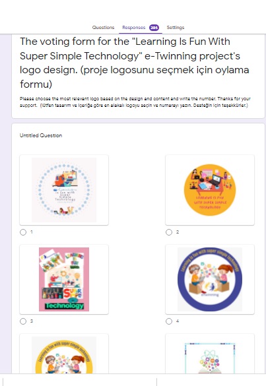Click the form title about logo voting
266x386 pixels.
click(x=135, y=63)
